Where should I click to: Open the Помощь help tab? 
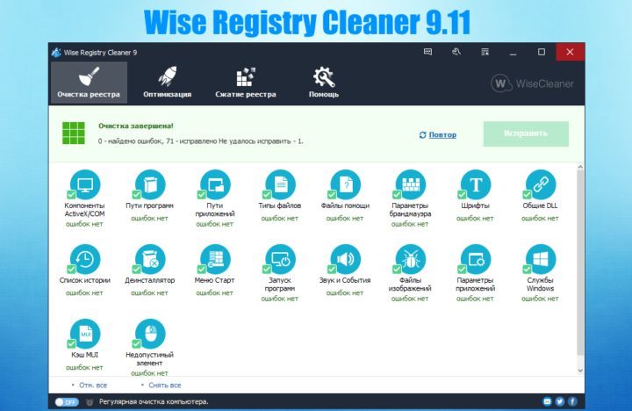coord(323,83)
